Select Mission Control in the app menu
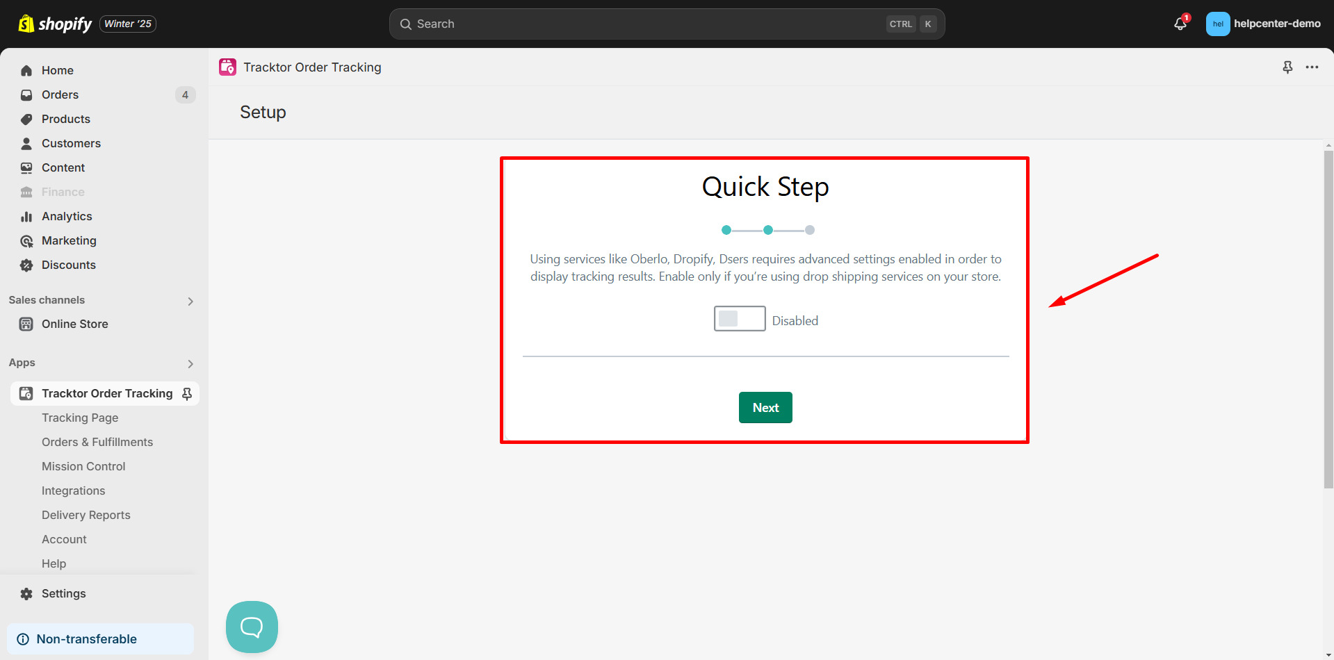1334x660 pixels. [83, 466]
